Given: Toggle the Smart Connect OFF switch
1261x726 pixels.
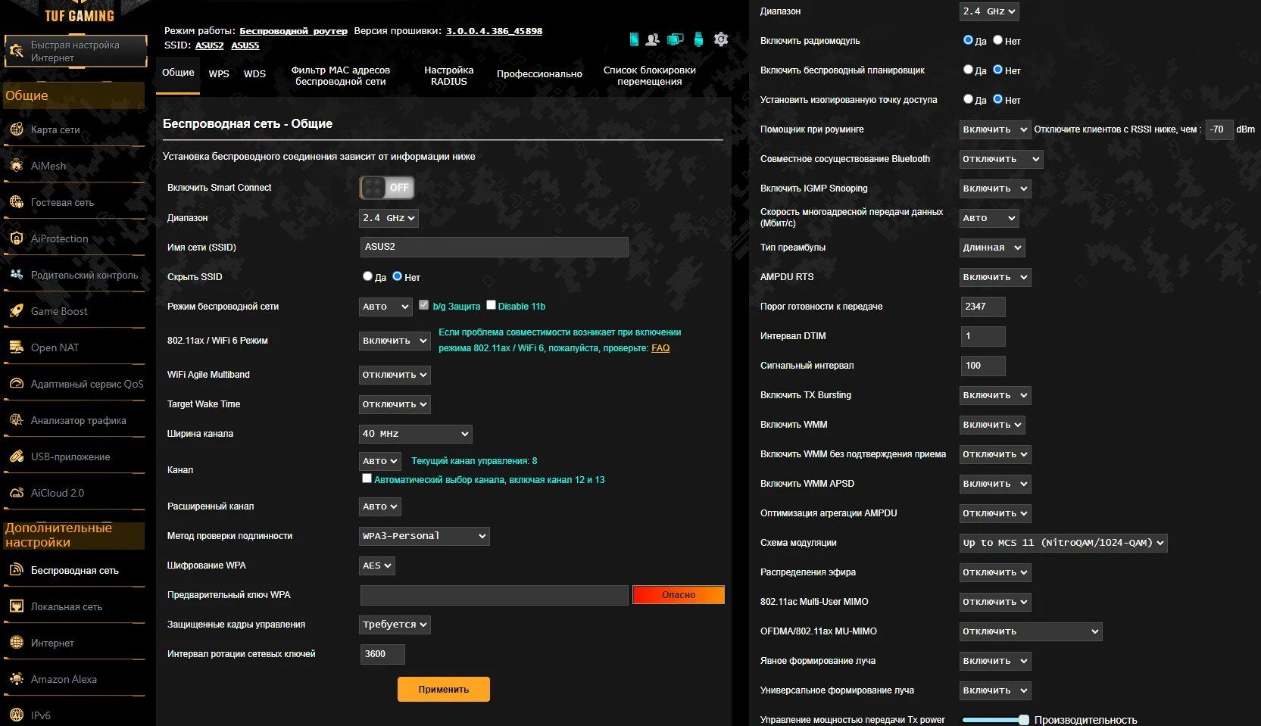Looking at the screenshot, I should [x=387, y=188].
